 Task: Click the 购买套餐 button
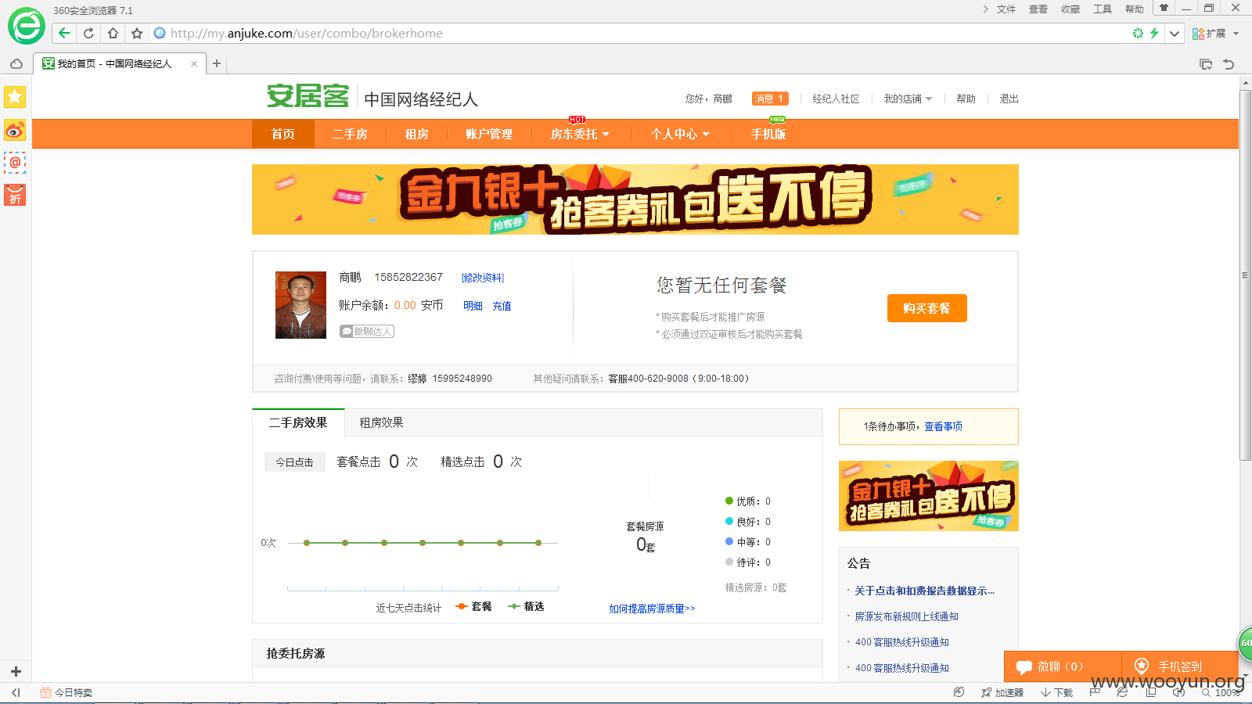point(927,308)
